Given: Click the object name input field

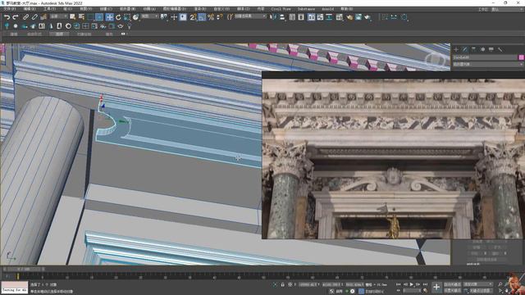Looking at the screenshot, I should (x=485, y=57).
